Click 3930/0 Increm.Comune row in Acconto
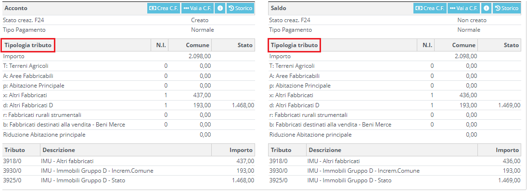Viewport: 527px width, 191px height. coord(129,171)
